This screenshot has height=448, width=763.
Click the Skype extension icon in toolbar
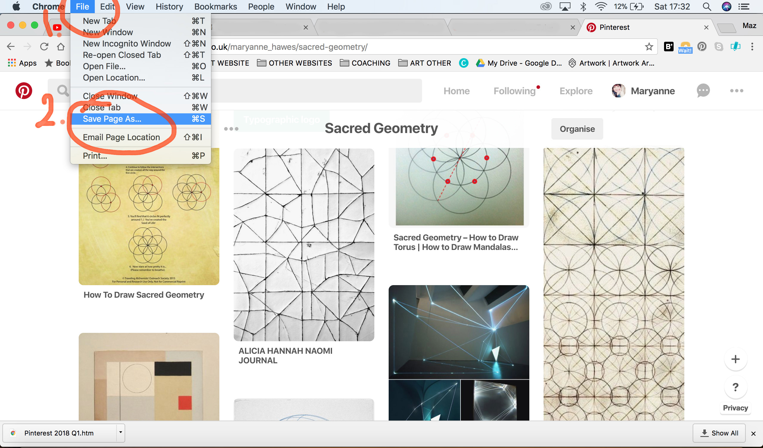[x=719, y=47]
